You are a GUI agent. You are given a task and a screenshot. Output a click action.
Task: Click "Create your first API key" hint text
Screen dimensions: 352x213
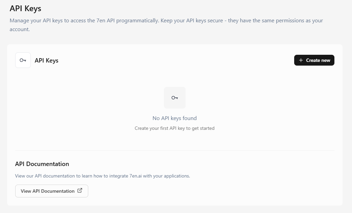pyautogui.click(x=174, y=128)
